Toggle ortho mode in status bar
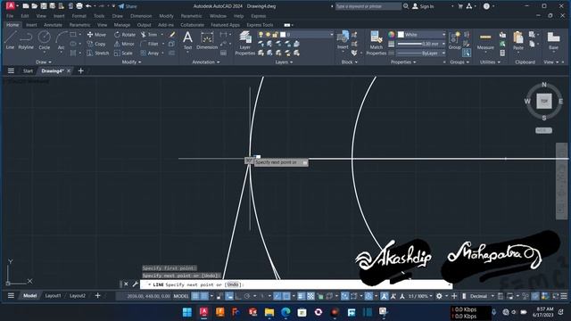 coord(238,296)
